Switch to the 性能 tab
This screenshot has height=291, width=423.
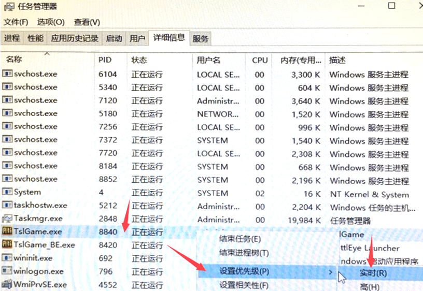tap(35, 38)
